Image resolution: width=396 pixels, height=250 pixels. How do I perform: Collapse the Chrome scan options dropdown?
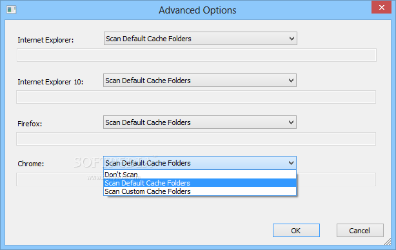[200, 163]
